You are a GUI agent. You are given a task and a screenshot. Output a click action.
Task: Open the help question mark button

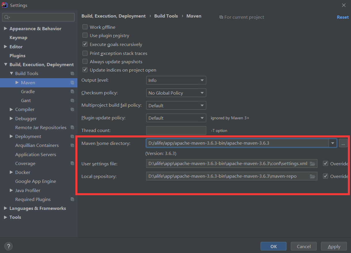point(8,246)
